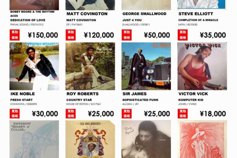
Task: Select the VICTOR VICK artist name text
Action: coord(193,94)
